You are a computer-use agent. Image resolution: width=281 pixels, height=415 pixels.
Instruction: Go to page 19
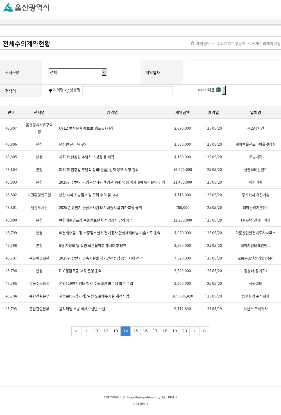175,331
